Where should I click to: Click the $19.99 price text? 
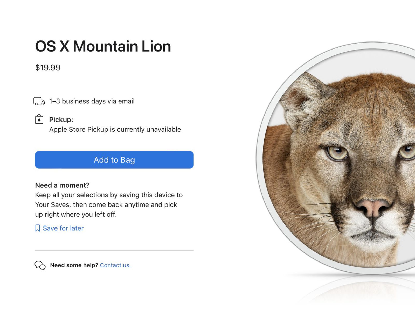coord(48,68)
